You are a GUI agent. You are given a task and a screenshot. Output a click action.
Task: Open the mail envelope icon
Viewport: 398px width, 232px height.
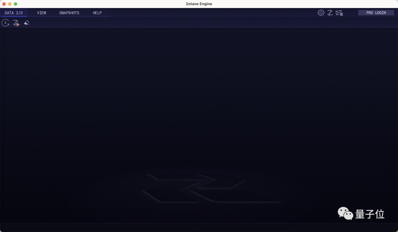pos(339,13)
